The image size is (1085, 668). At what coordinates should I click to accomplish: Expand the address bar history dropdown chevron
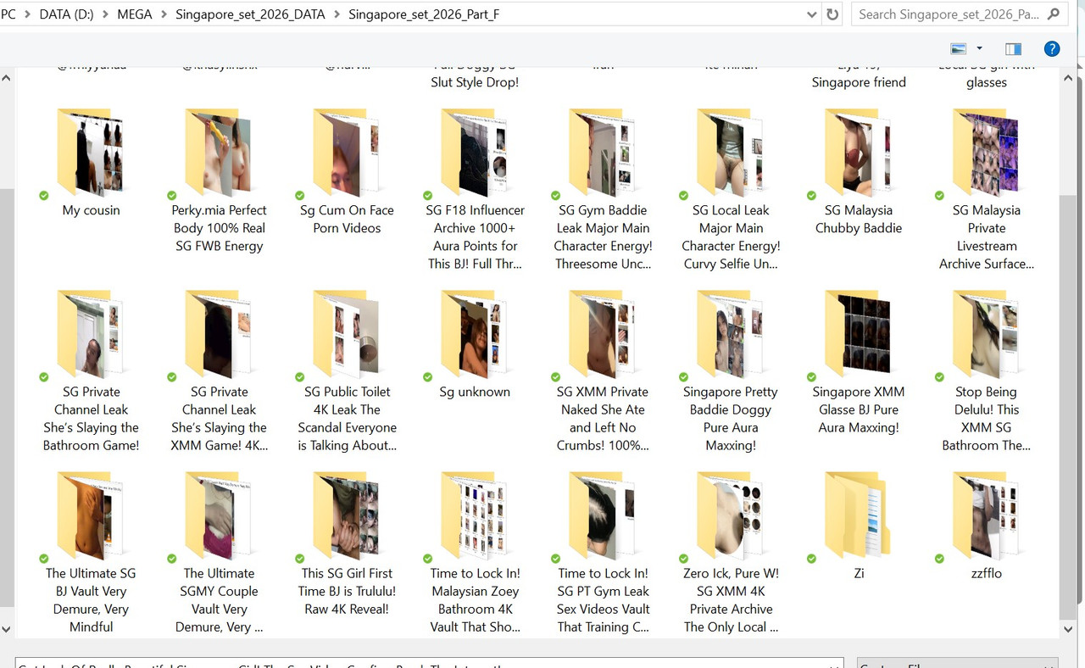tap(811, 14)
